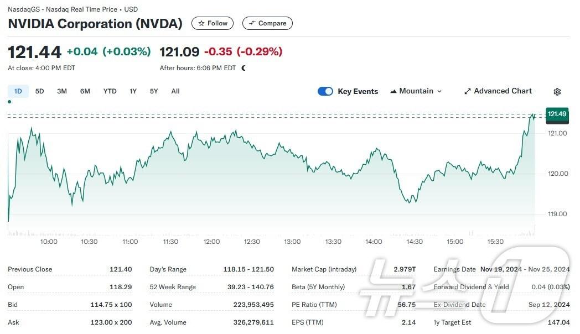Screen dimensions: 580x334
Task: Click the 14:00 marker on time axis
Action: click(374, 242)
